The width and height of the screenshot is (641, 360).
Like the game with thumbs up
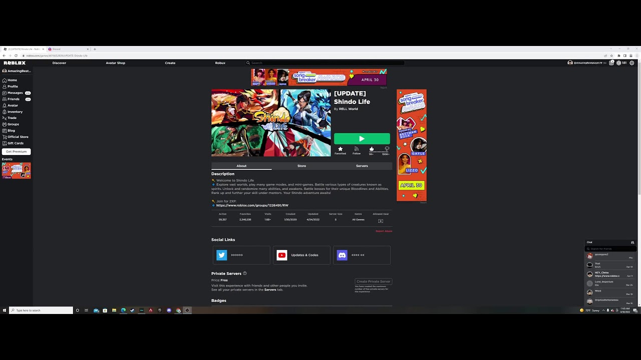371,149
